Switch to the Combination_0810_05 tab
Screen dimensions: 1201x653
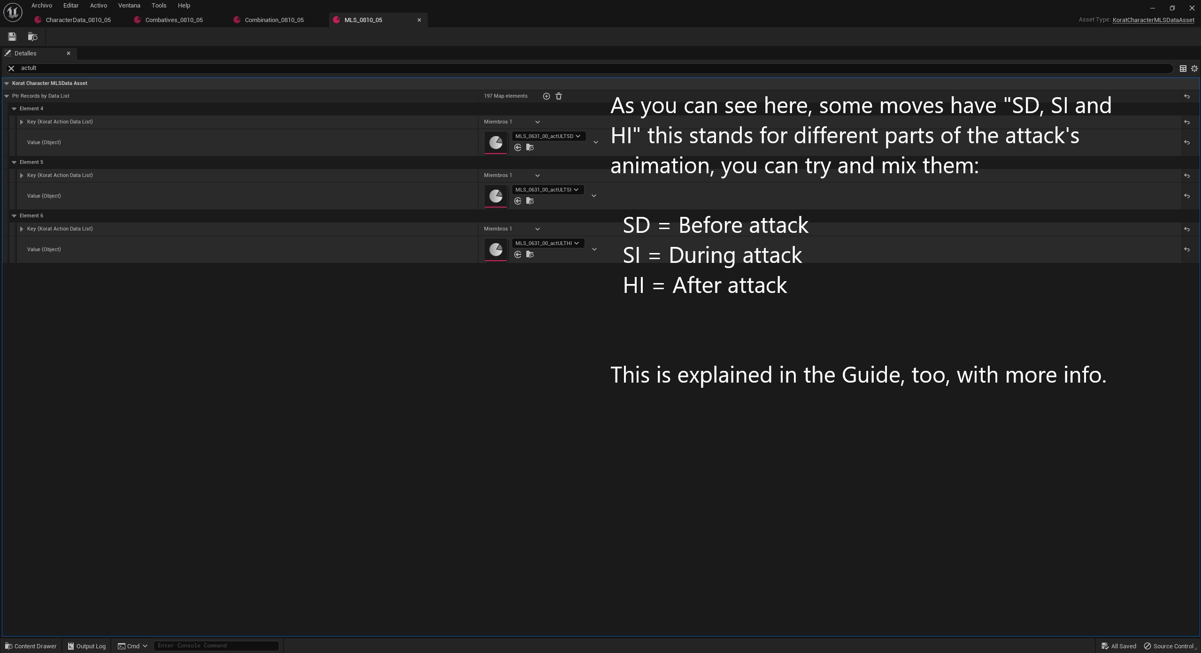(x=274, y=20)
